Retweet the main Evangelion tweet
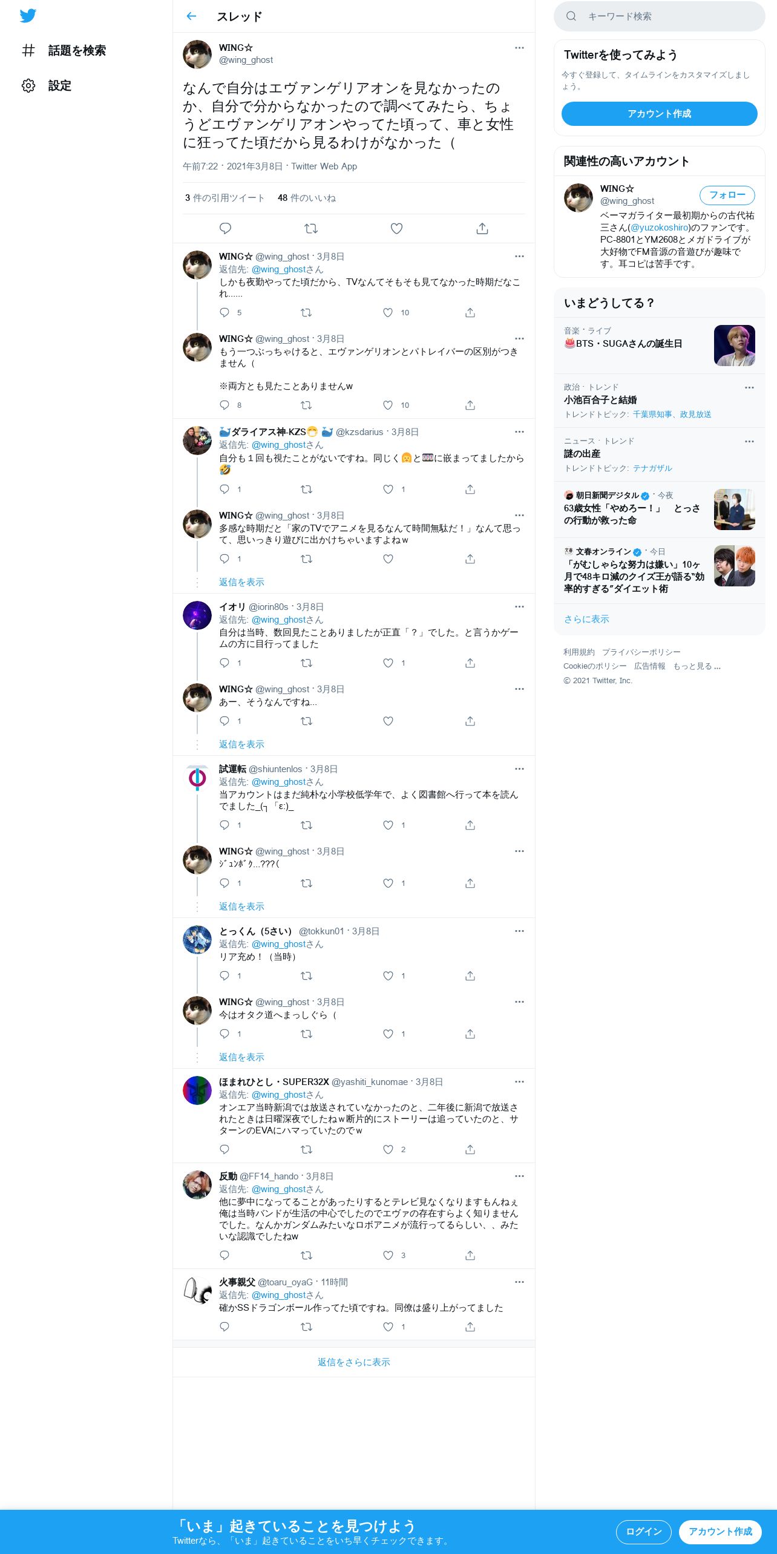777x1554 pixels. [x=311, y=228]
